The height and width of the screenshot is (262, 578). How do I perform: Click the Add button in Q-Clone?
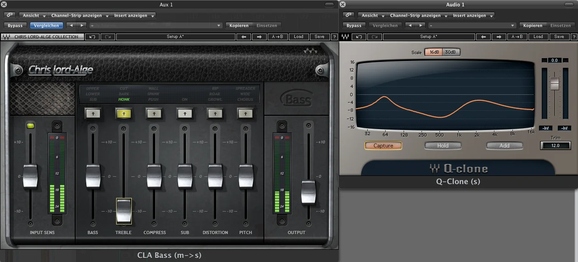pos(505,146)
